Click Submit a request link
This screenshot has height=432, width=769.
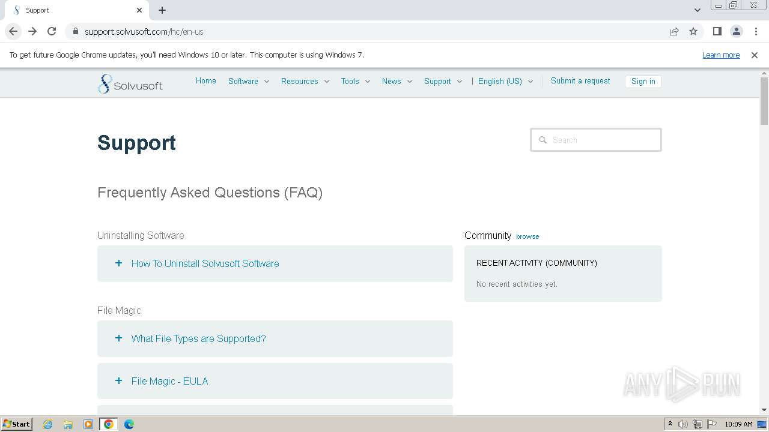pyautogui.click(x=580, y=80)
